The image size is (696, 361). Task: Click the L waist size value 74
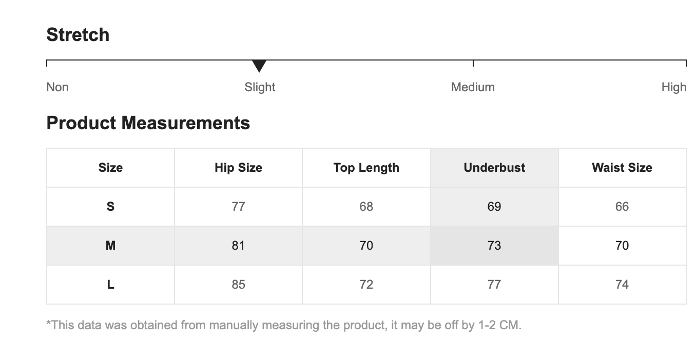pos(622,285)
